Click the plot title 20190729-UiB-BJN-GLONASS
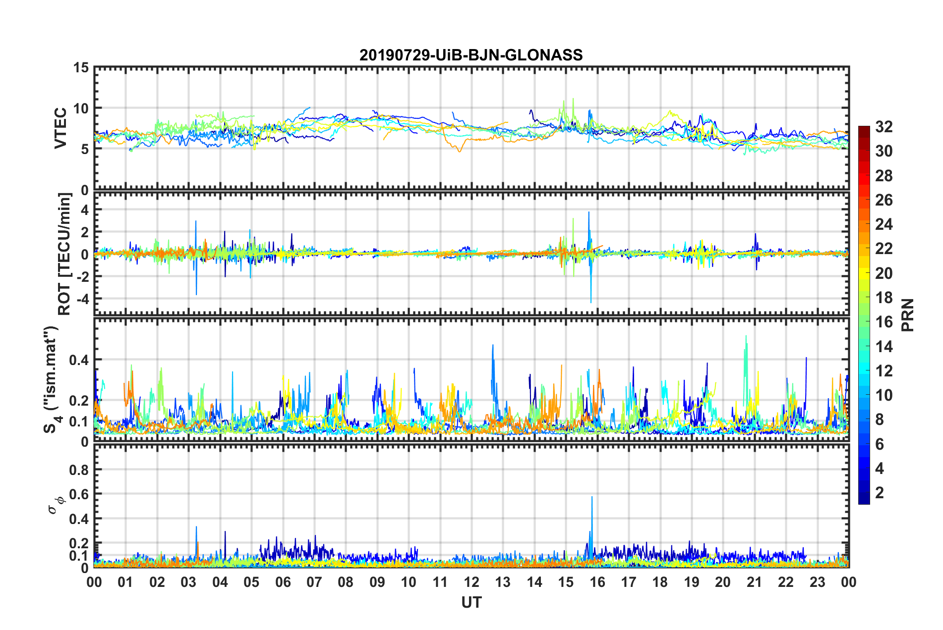 tap(471, 55)
